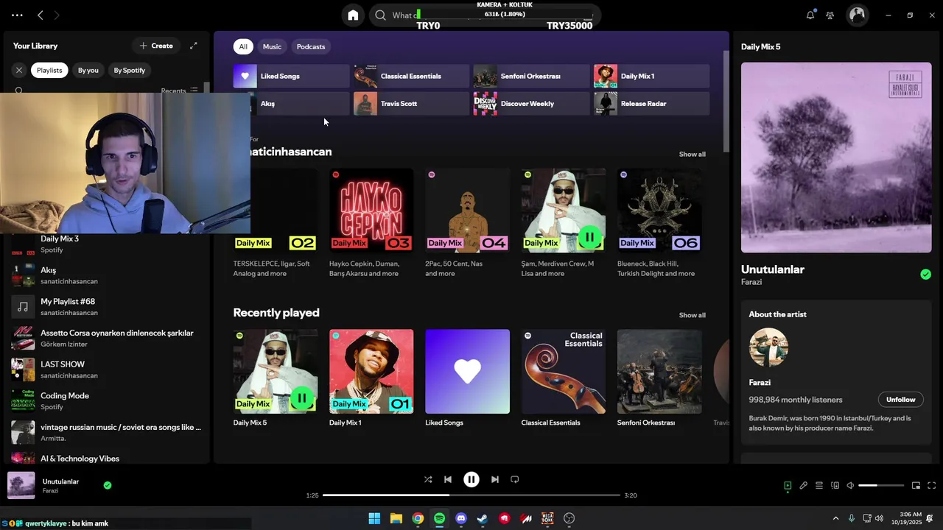The width and height of the screenshot is (943, 530).
Task: Open Senfoni Orkestrası in Recently played
Action: (x=659, y=379)
